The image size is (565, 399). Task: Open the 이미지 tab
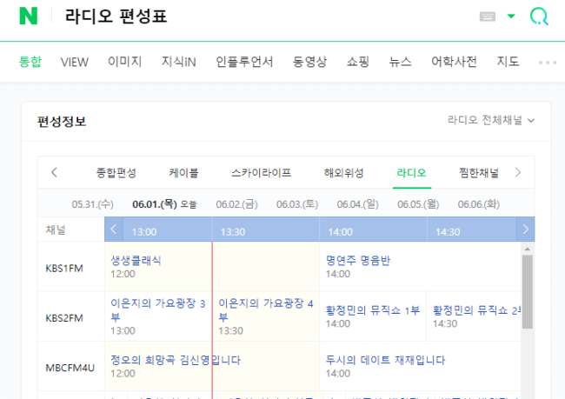click(x=124, y=62)
